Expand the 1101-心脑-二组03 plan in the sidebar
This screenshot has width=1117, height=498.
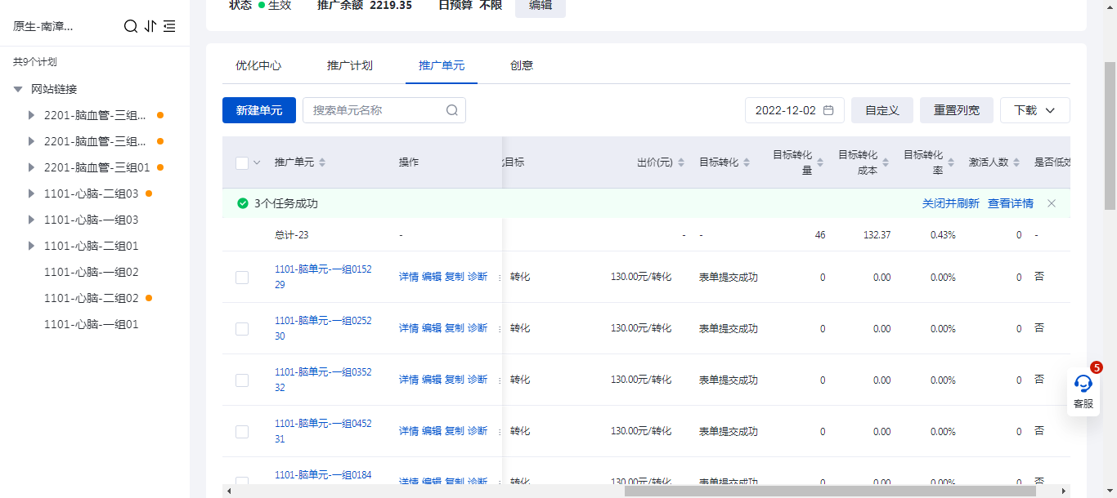point(31,193)
